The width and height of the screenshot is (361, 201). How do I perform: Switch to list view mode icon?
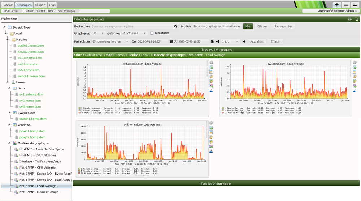(346, 5)
